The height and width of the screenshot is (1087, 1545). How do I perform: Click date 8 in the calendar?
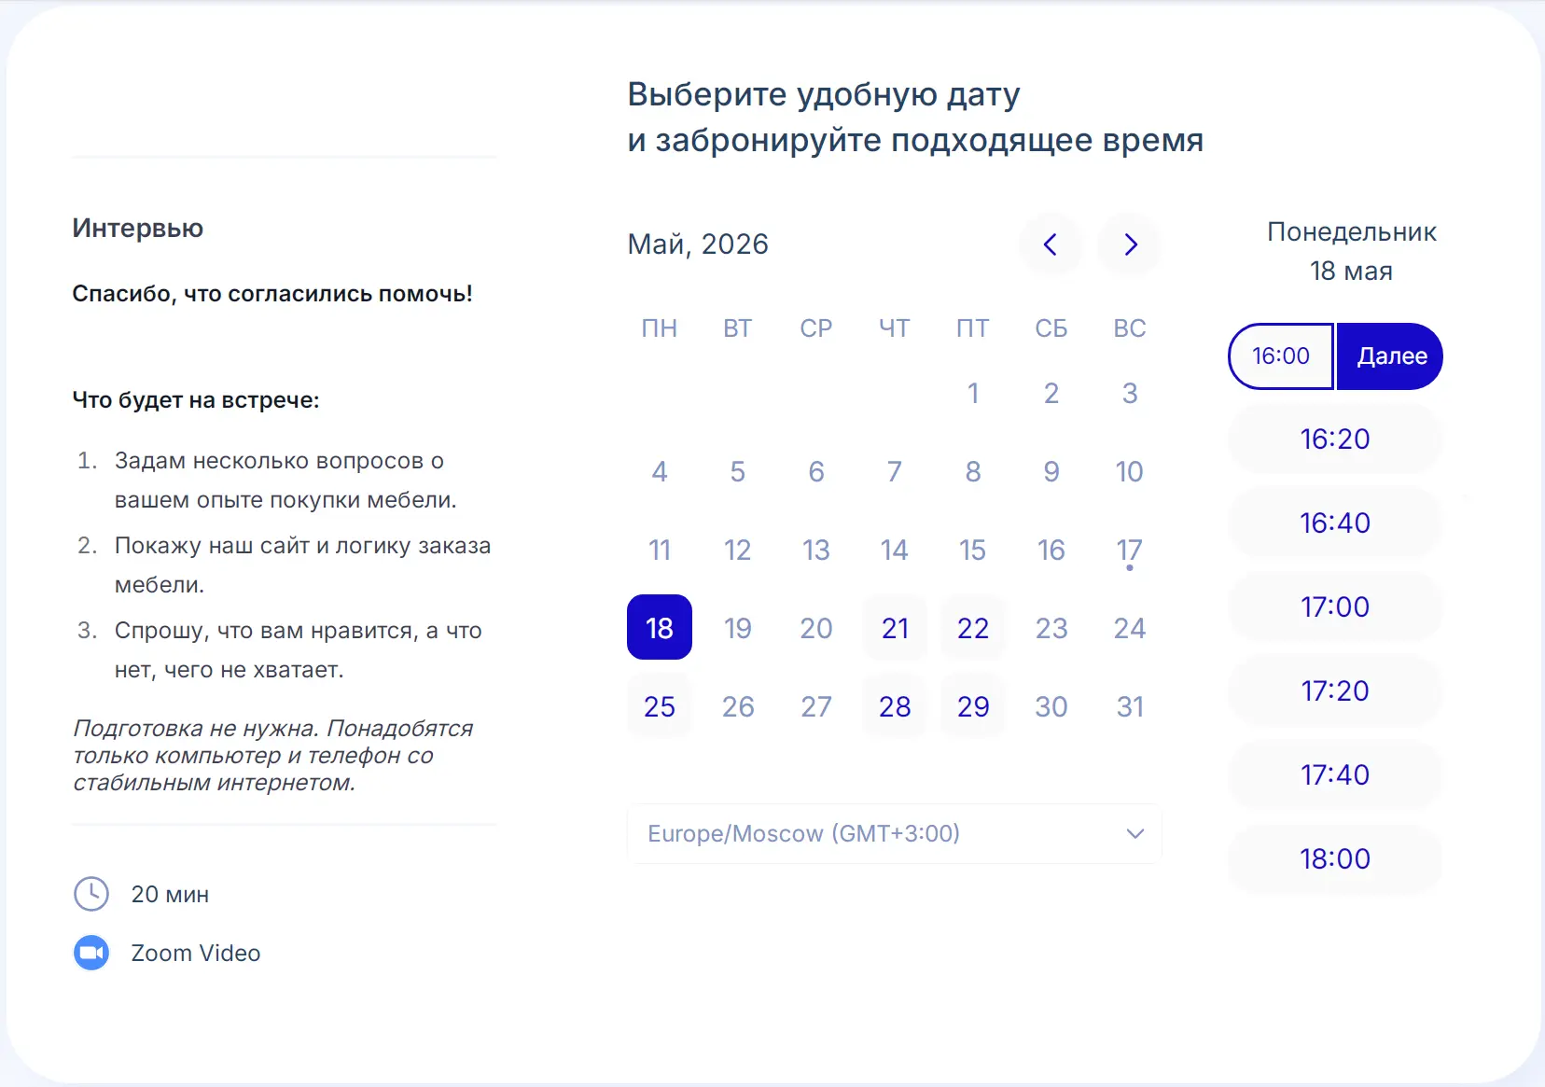(973, 471)
